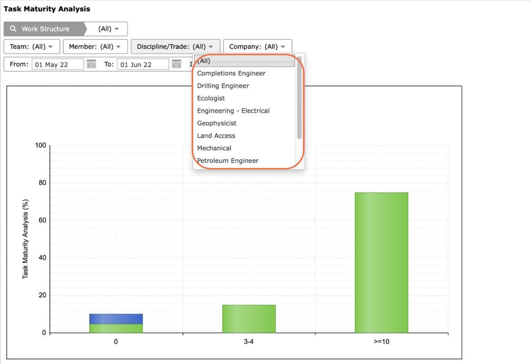Click the y-axis value 80

point(42,183)
